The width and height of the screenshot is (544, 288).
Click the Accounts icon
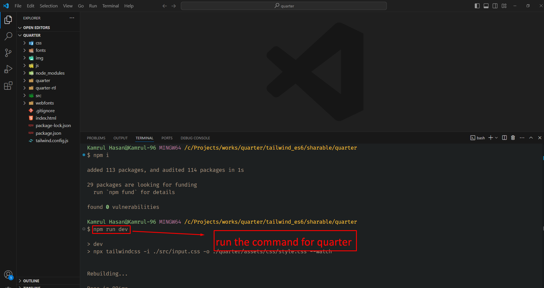8,275
